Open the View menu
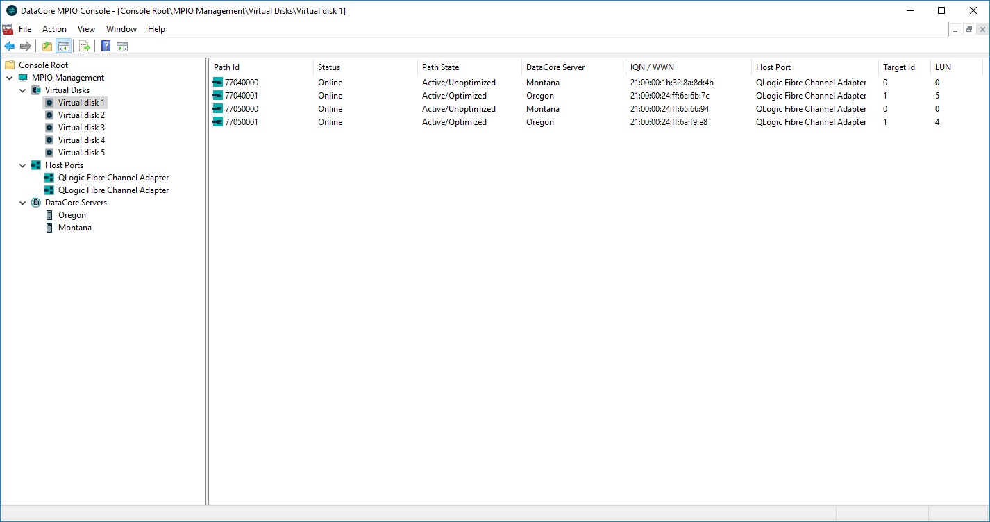 [86, 29]
